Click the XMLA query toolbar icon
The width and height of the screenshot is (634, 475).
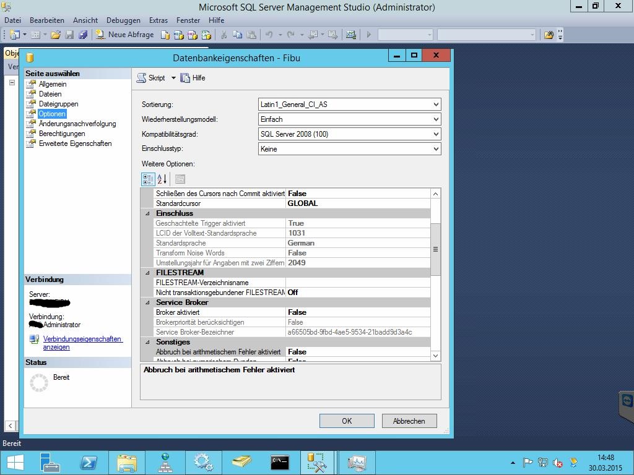click(x=206, y=35)
